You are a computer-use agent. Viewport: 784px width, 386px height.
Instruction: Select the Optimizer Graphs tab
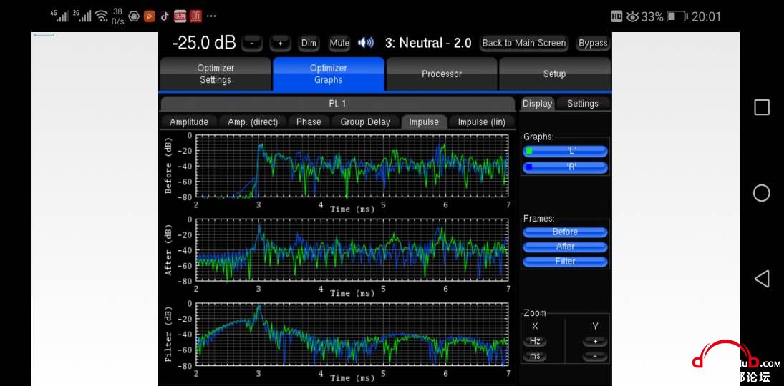point(329,74)
